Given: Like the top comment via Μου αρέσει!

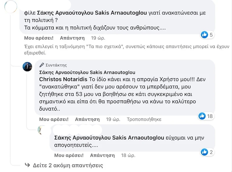Looking at the screenshot, I should pos(39,38).
